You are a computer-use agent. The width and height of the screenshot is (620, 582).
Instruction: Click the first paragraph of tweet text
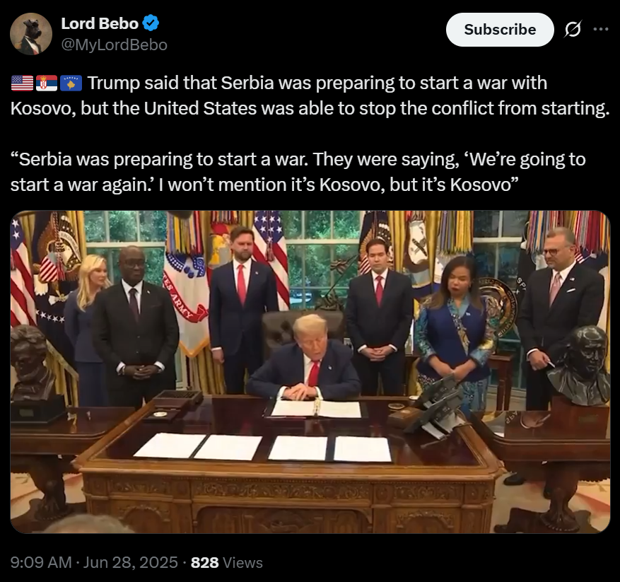click(x=310, y=95)
